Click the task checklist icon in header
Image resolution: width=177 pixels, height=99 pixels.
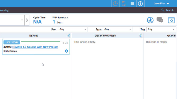coord(124,4)
